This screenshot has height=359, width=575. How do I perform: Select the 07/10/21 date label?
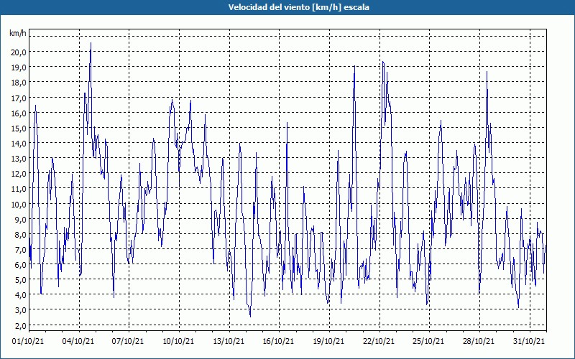128,341
